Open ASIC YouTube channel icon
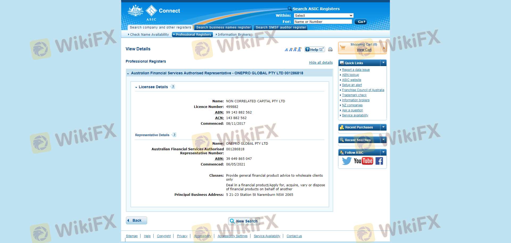 click(363, 161)
